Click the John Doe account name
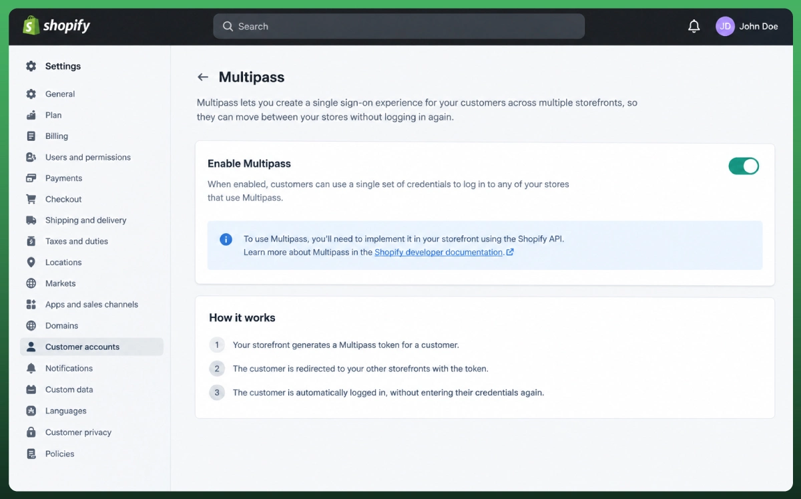801x499 pixels. (758, 26)
